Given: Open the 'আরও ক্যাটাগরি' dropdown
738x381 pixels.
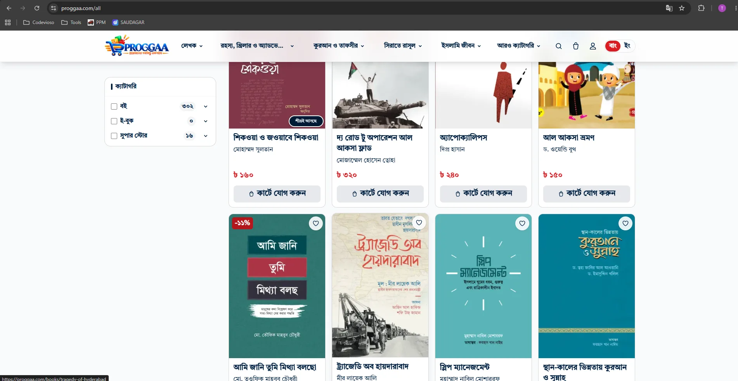Looking at the screenshot, I should coord(518,46).
